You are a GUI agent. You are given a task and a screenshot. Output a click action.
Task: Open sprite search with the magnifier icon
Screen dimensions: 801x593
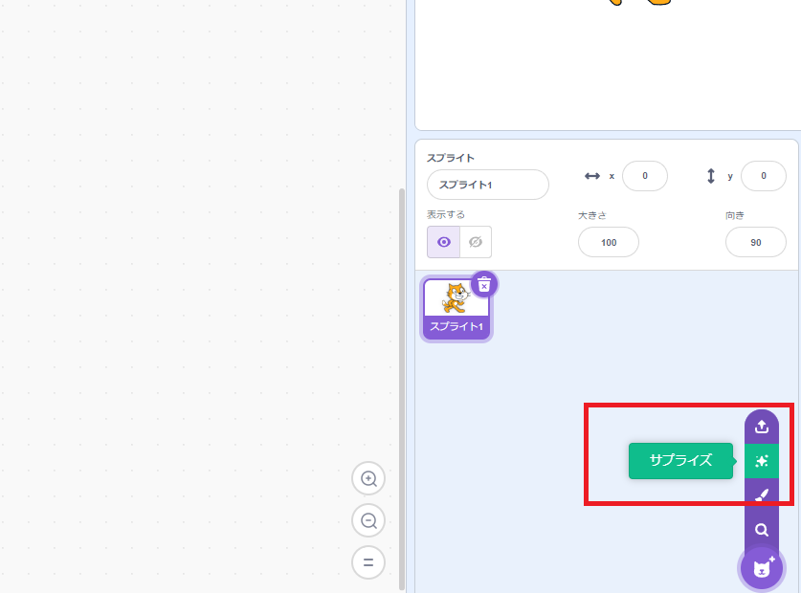pos(762,530)
